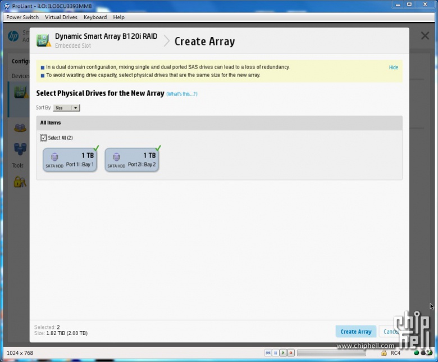Open the What's this help link
The height and width of the screenshot is (362, 438).
[182, 94]
